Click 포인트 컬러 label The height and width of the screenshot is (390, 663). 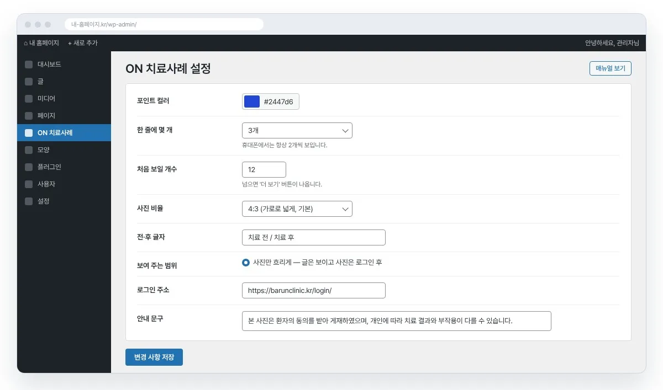point(153,101)
